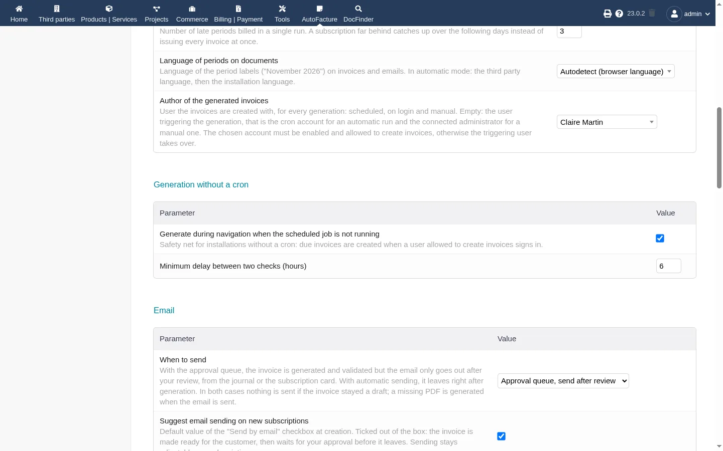The image size is (723, 451).
Task: Uncheck Generate during navigation checkbox
Action: point(660,239)
